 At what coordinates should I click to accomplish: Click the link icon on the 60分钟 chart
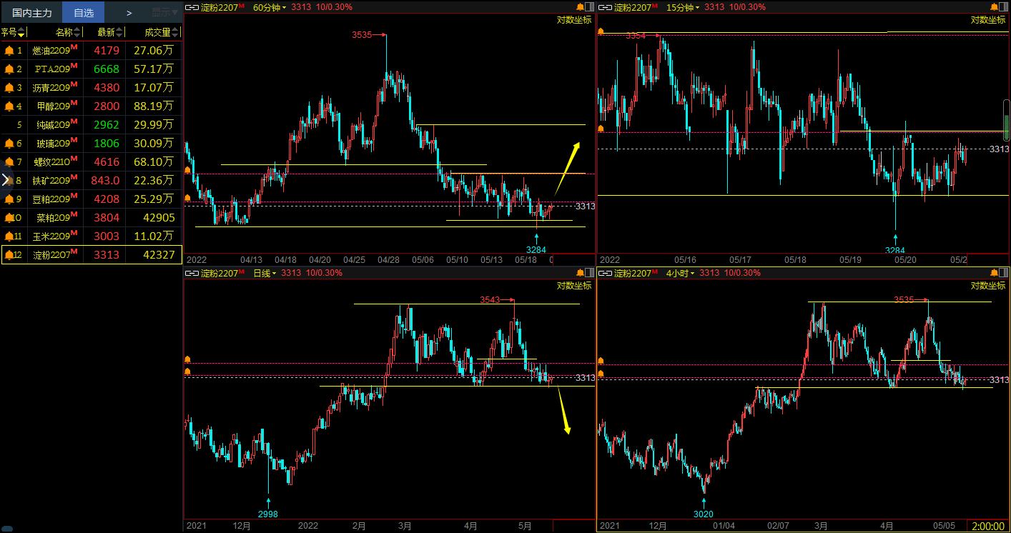click(192, 7)
